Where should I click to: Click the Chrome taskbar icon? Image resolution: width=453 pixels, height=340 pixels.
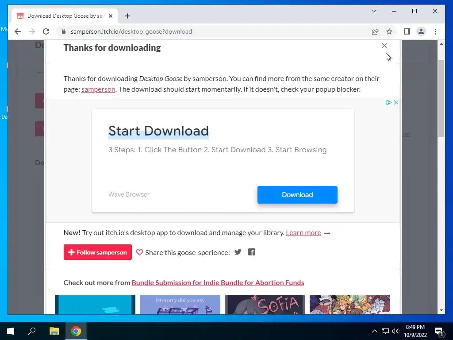pos(76,331)
